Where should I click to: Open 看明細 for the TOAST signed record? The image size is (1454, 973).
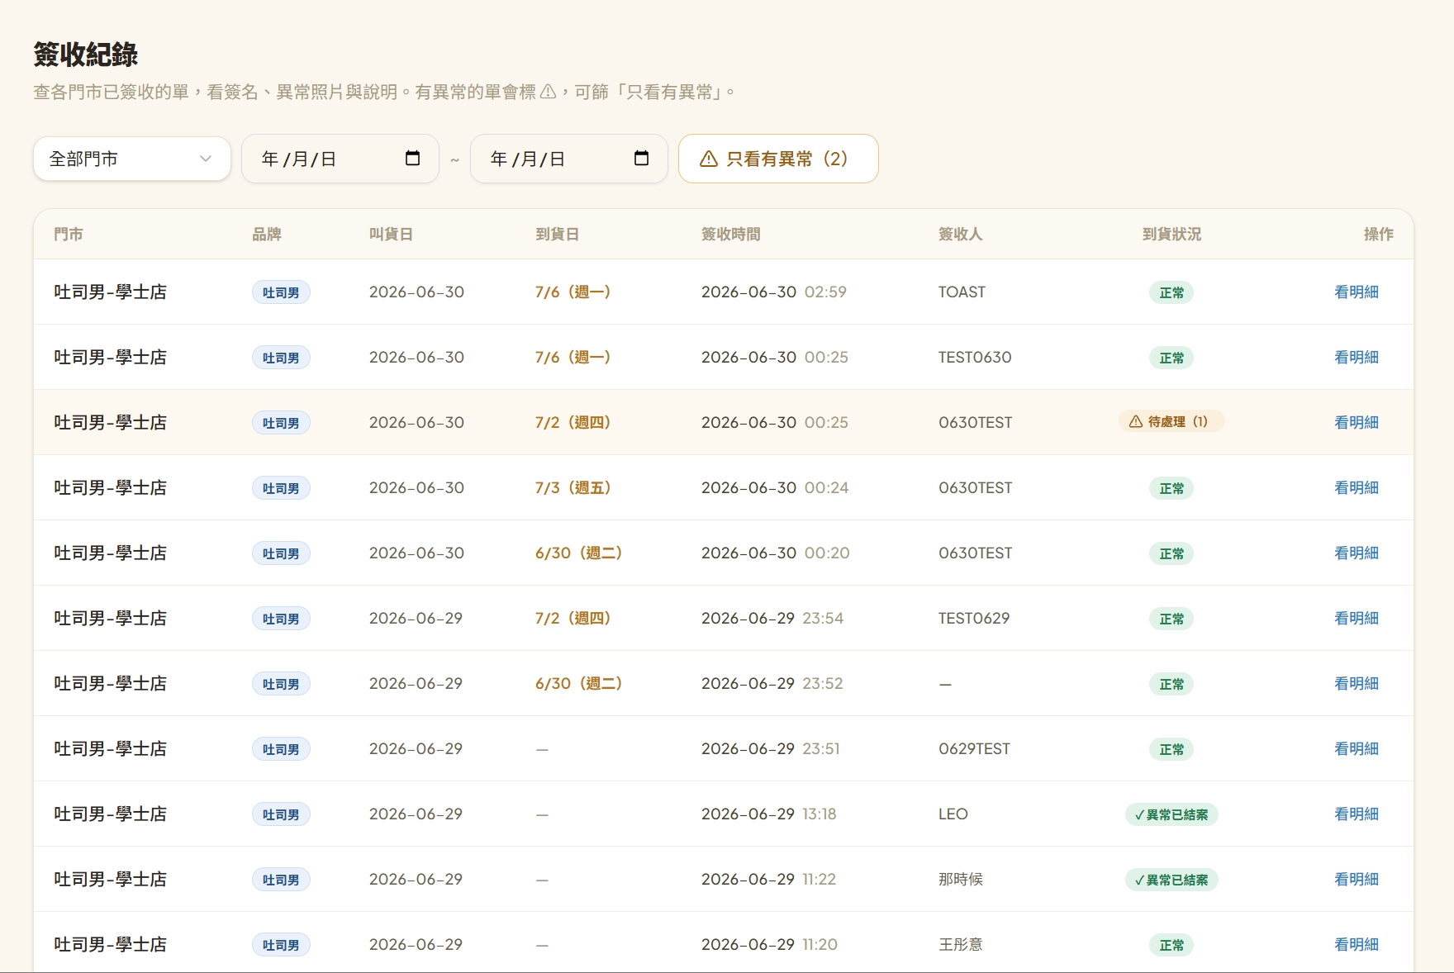click(x=1356, y=292)
